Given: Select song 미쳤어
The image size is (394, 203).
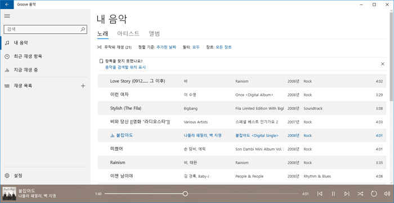Looking at the screenshot, I should [x=241, y=149].
